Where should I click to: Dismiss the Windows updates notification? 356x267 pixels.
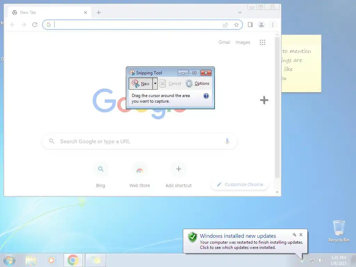[x=301, y=235]
